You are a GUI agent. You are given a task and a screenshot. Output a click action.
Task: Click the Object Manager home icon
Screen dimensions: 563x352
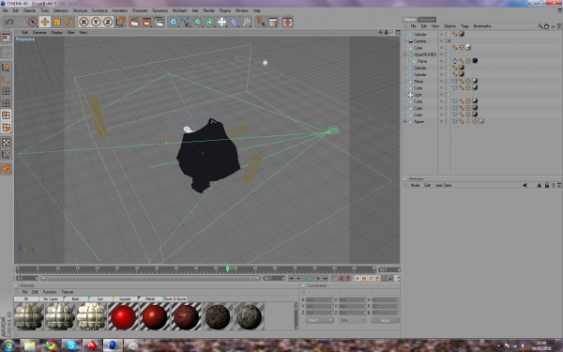coord(546,26)
